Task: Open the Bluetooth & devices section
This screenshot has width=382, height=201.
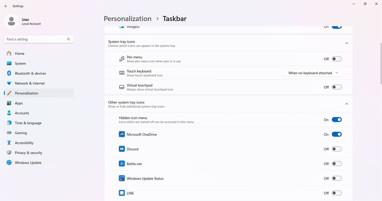Action: pos(30,73)
